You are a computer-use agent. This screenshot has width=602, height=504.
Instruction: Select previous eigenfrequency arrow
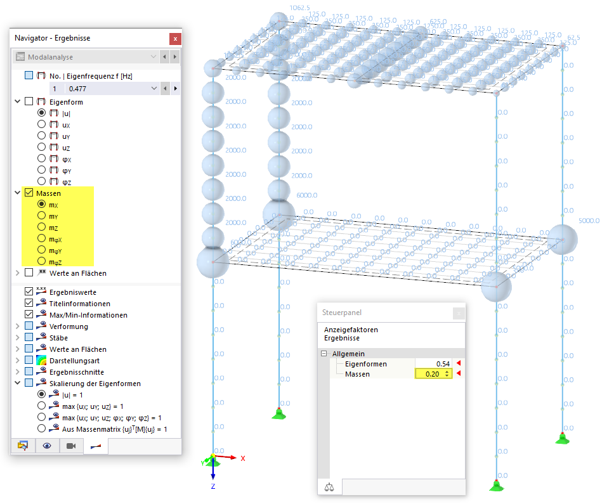165,89
